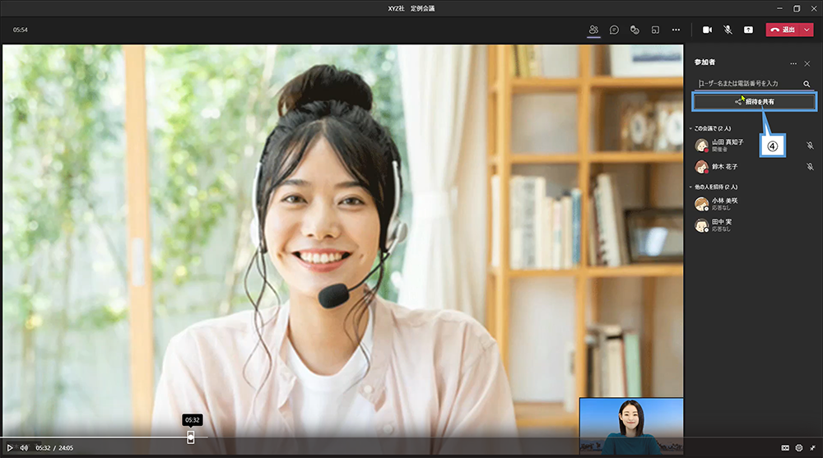Select participant 鈴木 花子

pos(754,167)
